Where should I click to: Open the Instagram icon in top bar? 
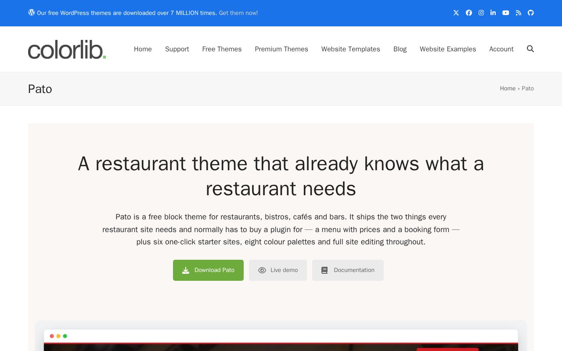[481, 13]
